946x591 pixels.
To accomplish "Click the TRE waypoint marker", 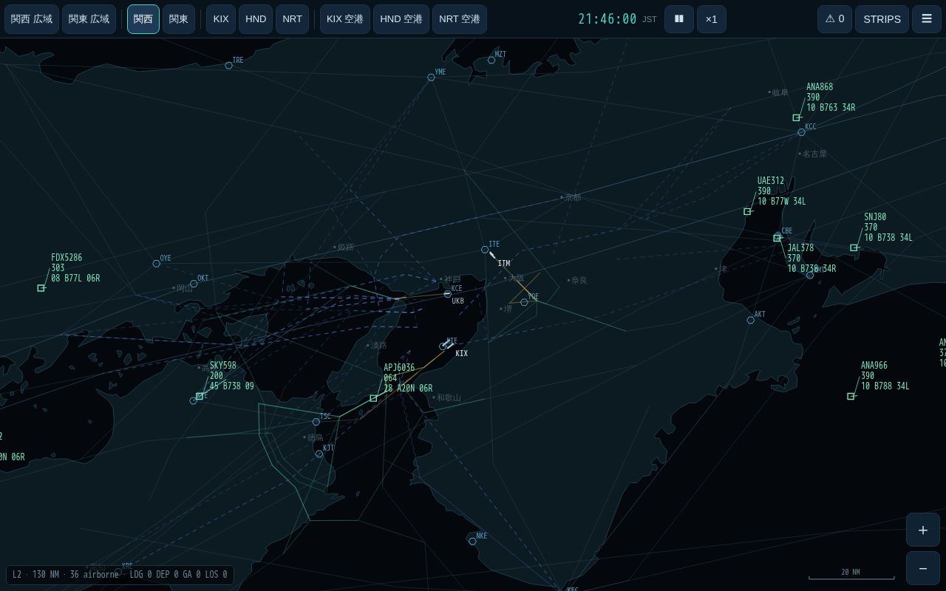I will (228, 66).
